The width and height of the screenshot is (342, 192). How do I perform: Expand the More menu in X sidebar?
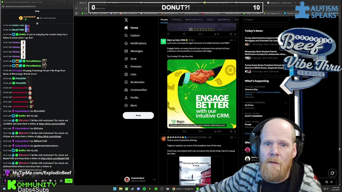click(131, 105)
